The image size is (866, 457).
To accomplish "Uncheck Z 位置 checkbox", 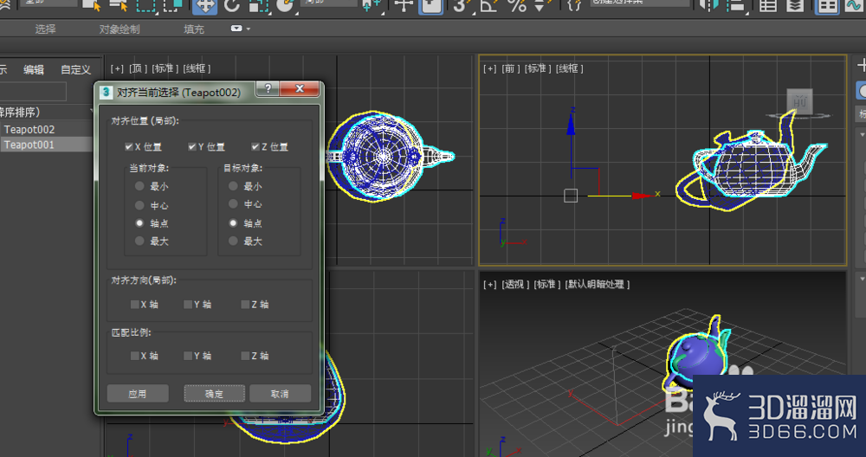I will click(x=255, y=147).
